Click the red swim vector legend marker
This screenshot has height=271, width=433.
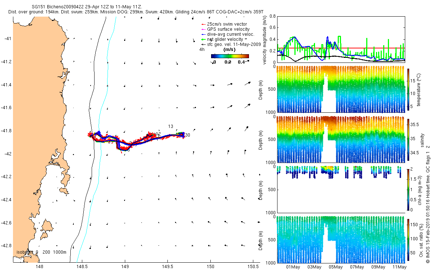tap(203, 24)
